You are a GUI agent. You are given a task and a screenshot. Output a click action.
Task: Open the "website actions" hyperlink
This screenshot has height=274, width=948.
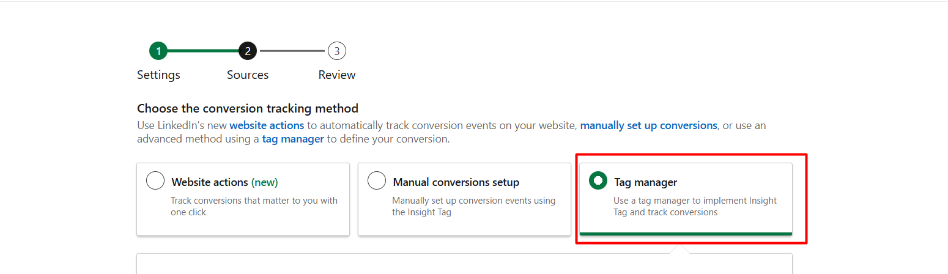[x=267, y=125]
